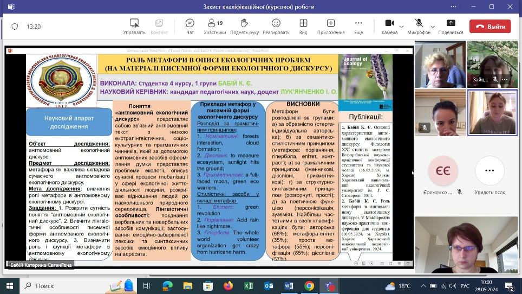Click the slide show grid view icon
This screenshot has height=294, width=522.
(390, 263)
